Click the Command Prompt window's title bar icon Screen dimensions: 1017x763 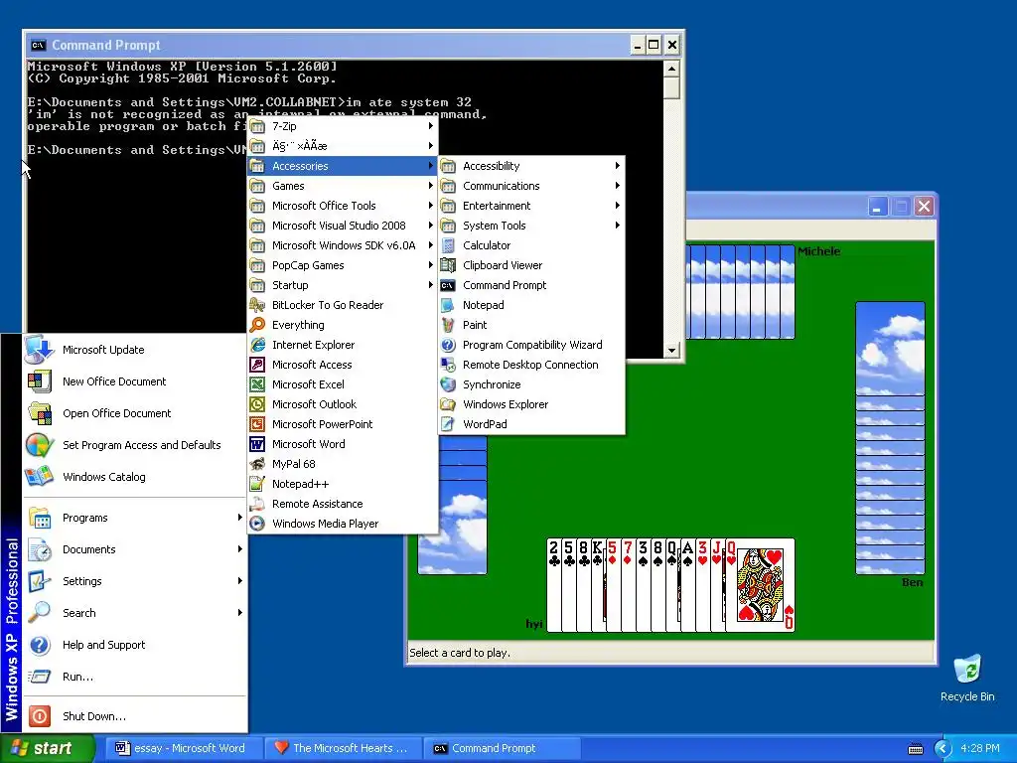pyautogui.click(x=39, y=45)
